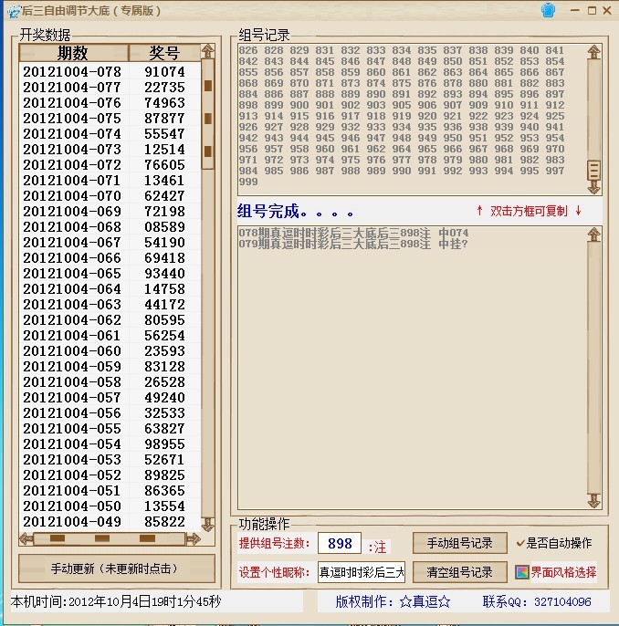
Task: Click prize number 54190
Action: [x=164, y=243]
